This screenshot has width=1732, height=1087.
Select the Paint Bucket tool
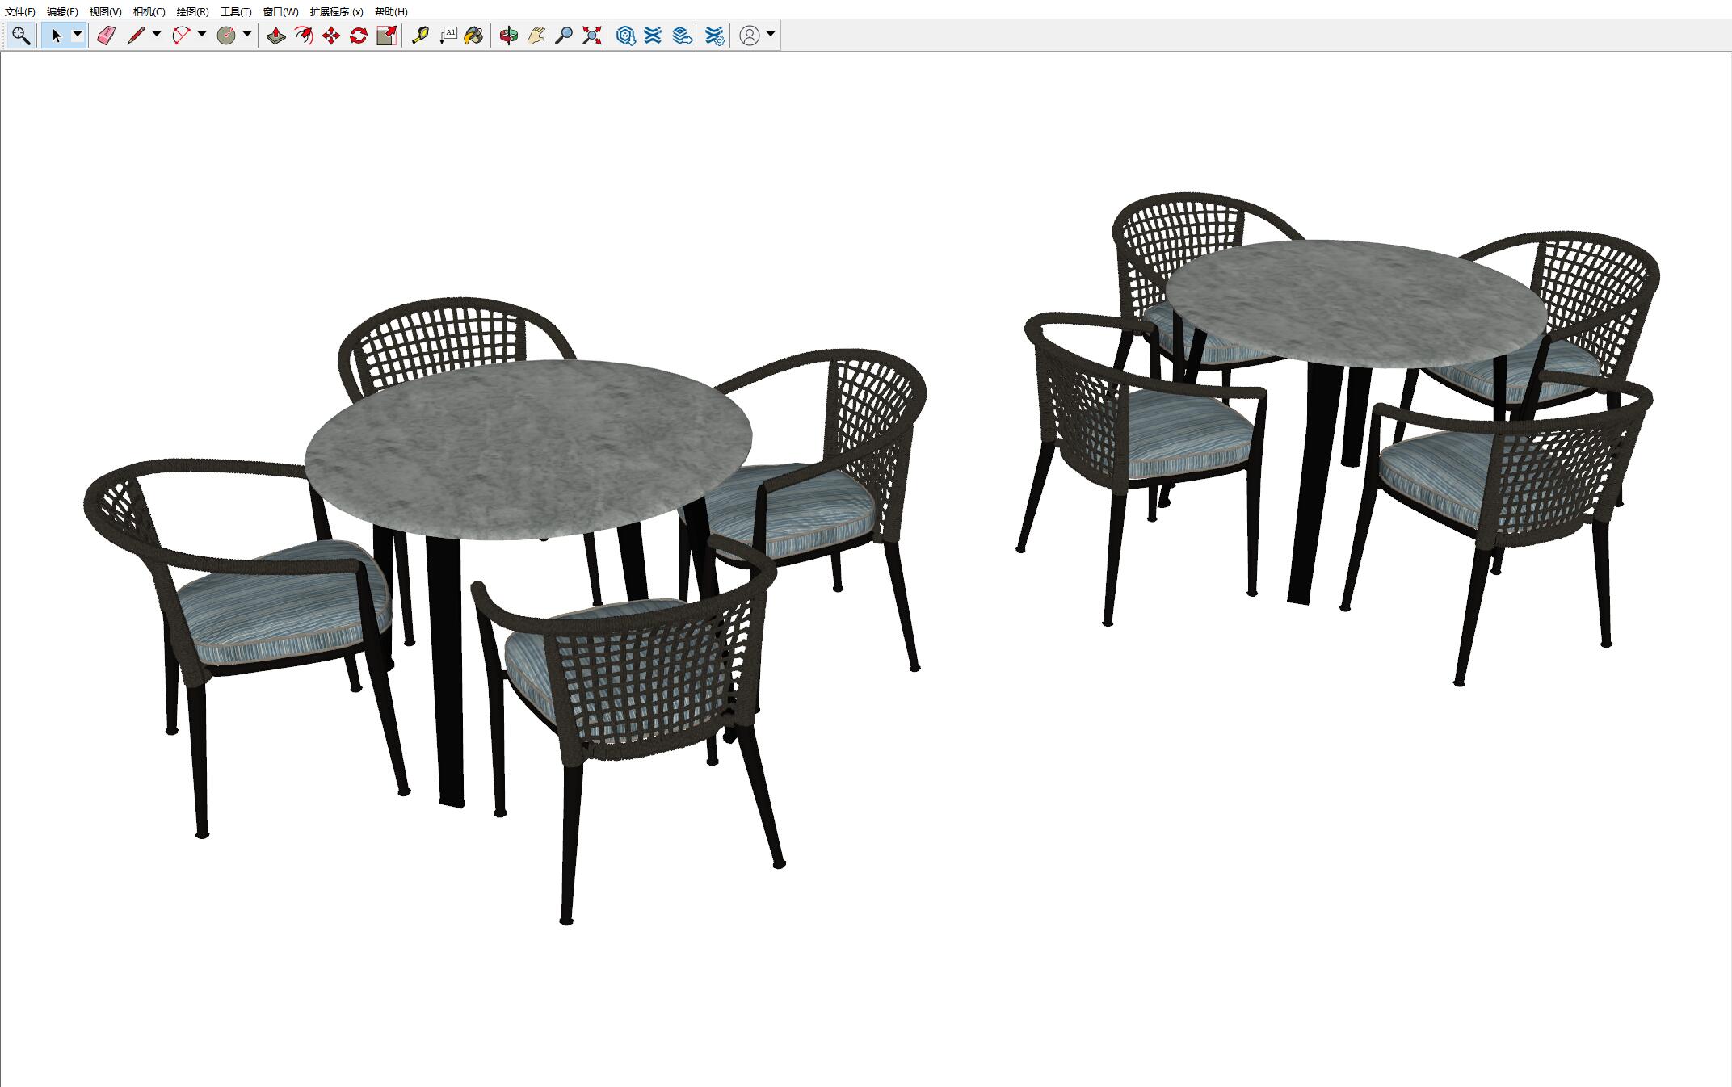tap(474, 36)
